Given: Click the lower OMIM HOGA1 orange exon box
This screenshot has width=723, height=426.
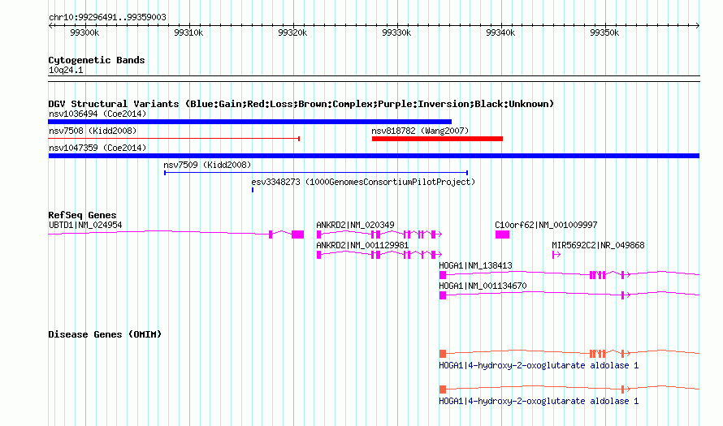Looking at the screenshot, I should tap(443, 389).
